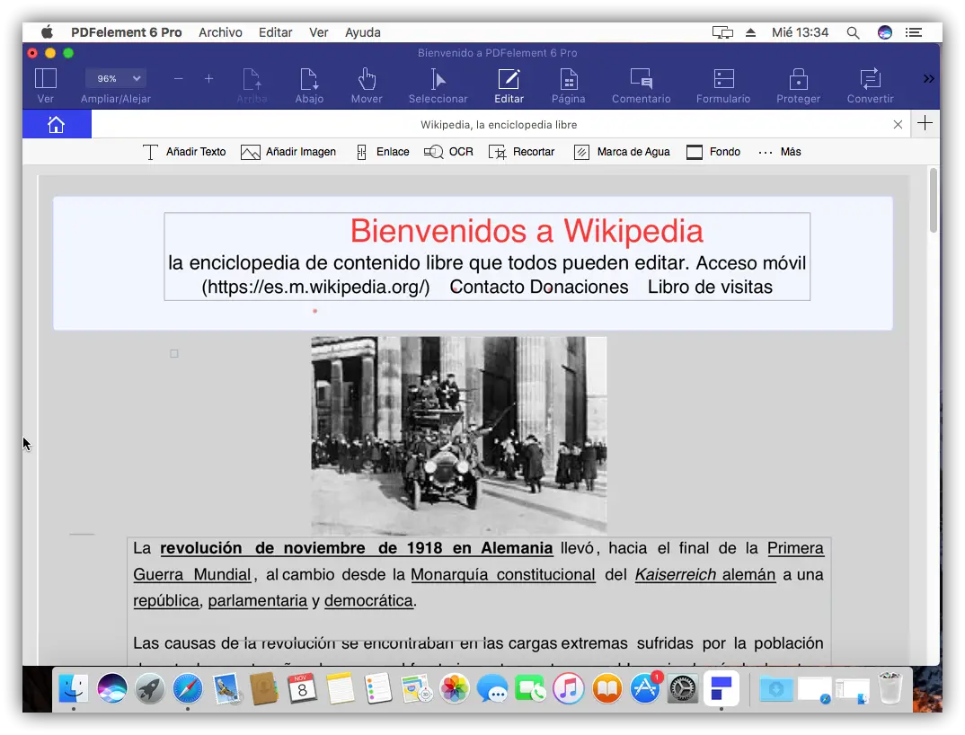Toggle the Ver sidebar panel
The width and height of the screenshot is (965, 735).
tap(45, 79)
